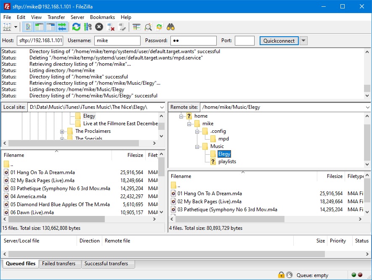Click the Quickconnect button

(x=279, y=40)
